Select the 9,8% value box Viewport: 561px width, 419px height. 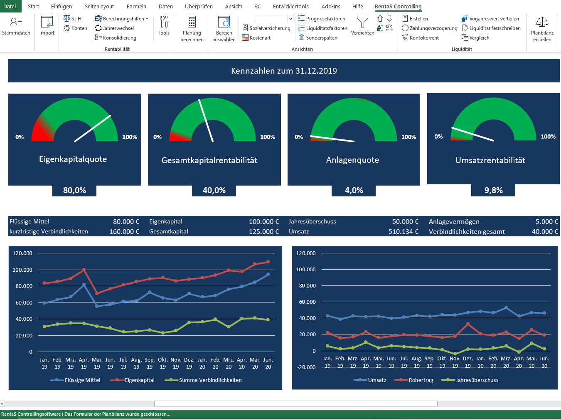pyautogui.click(x=493, y=190)
